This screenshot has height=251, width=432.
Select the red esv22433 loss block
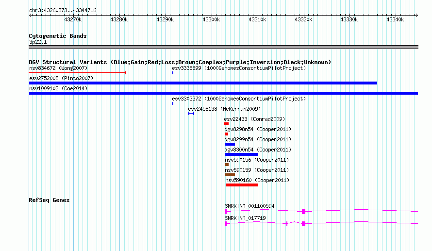(227, 124)
